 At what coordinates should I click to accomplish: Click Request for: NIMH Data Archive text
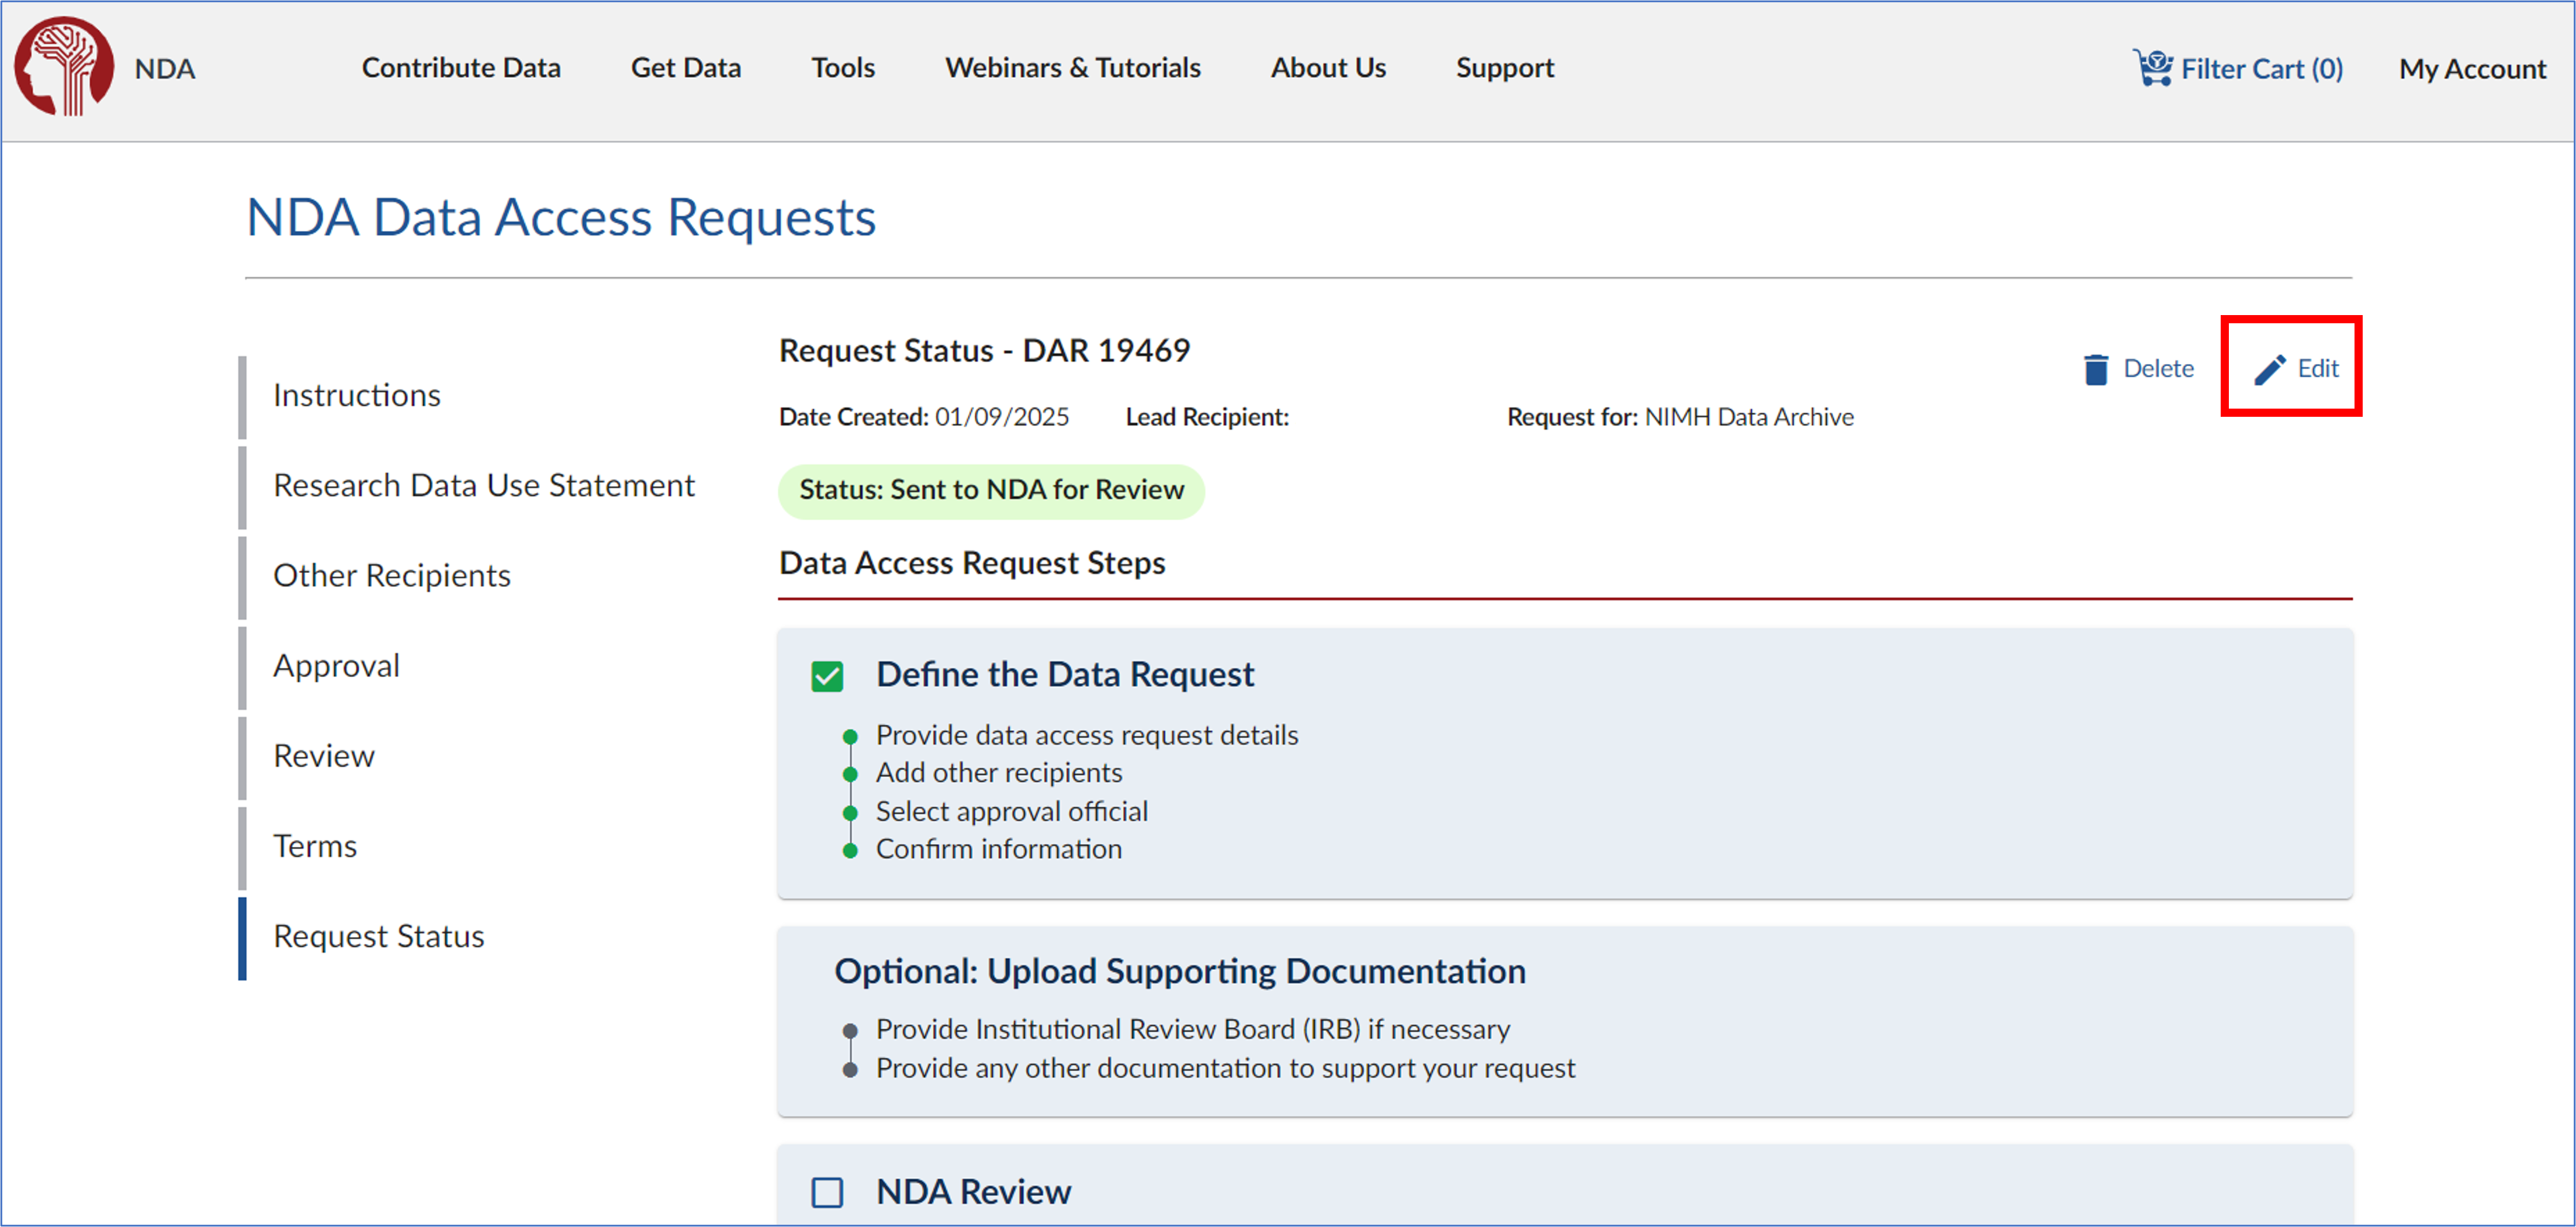coord(1680,417)
